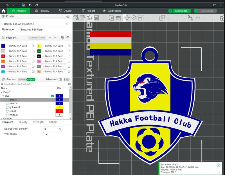Viewport: 225px width, 175px height.
Task: Edit filament 2 preset
Action: [x=69, y=46]
